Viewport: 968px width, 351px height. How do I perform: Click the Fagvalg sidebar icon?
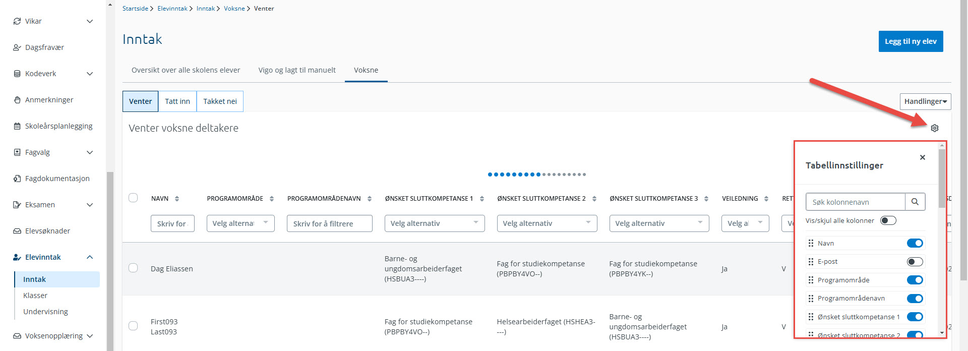pos(17,152)
